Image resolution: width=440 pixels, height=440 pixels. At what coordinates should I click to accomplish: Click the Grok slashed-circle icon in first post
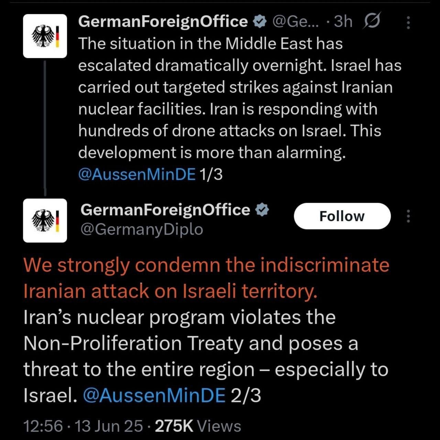(x=372, y=21)
